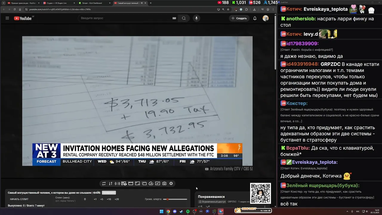Click the YouTube 188 viewer counter
The height and width of the screenshot is (215, 382).
click(224, 3)
